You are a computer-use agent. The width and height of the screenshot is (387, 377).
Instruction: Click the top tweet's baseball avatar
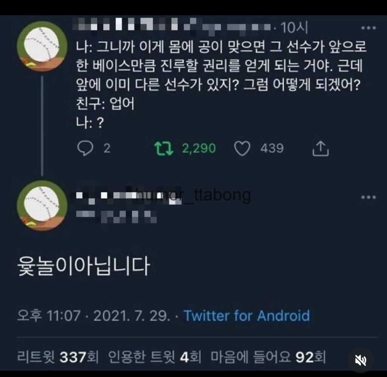42,46
